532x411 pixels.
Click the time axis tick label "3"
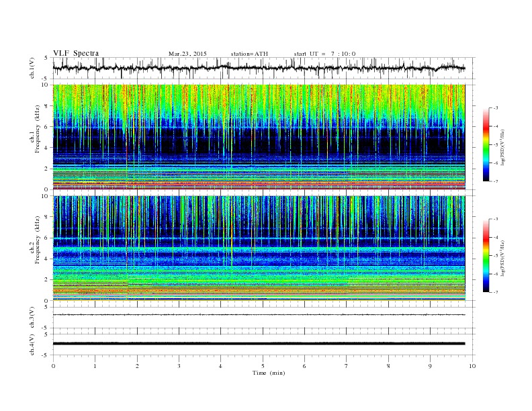(x=179, y=366)
